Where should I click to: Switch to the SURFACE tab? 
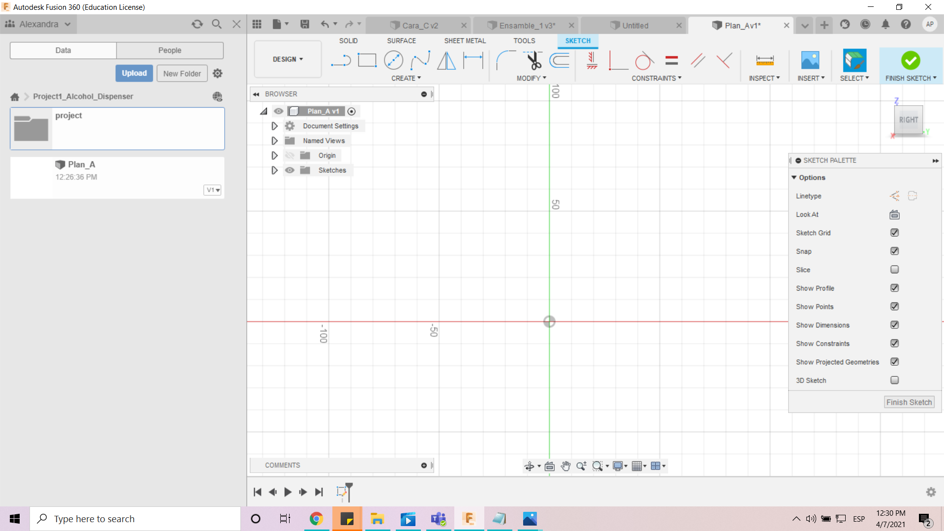[401, 41]
